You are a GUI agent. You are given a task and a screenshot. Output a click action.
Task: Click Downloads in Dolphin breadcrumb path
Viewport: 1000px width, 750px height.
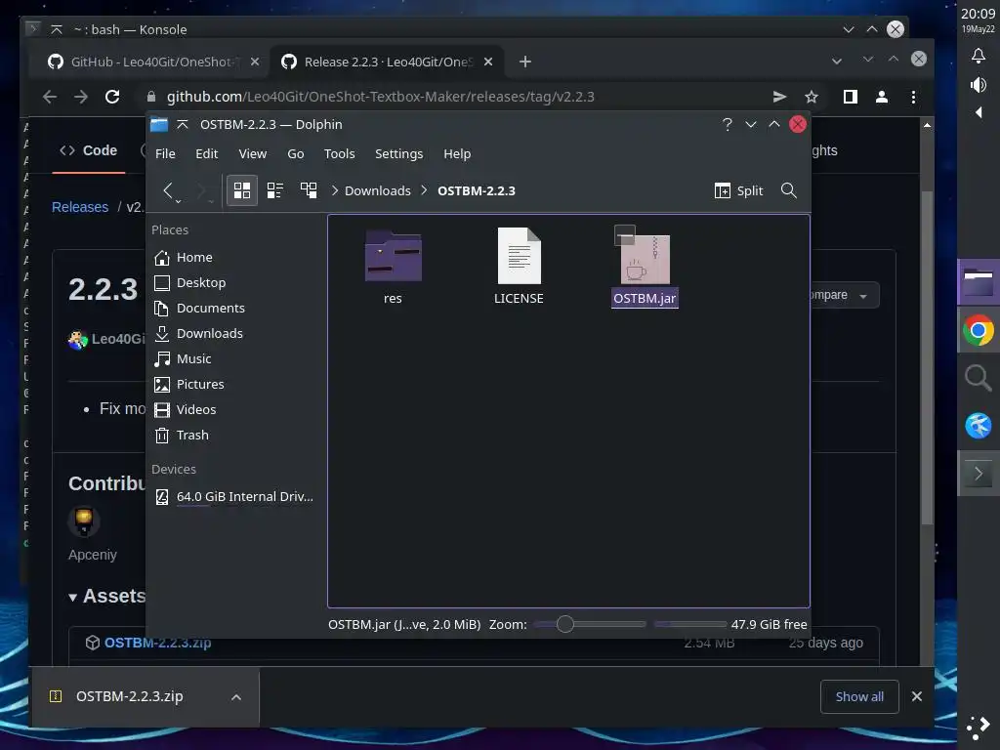378,190
